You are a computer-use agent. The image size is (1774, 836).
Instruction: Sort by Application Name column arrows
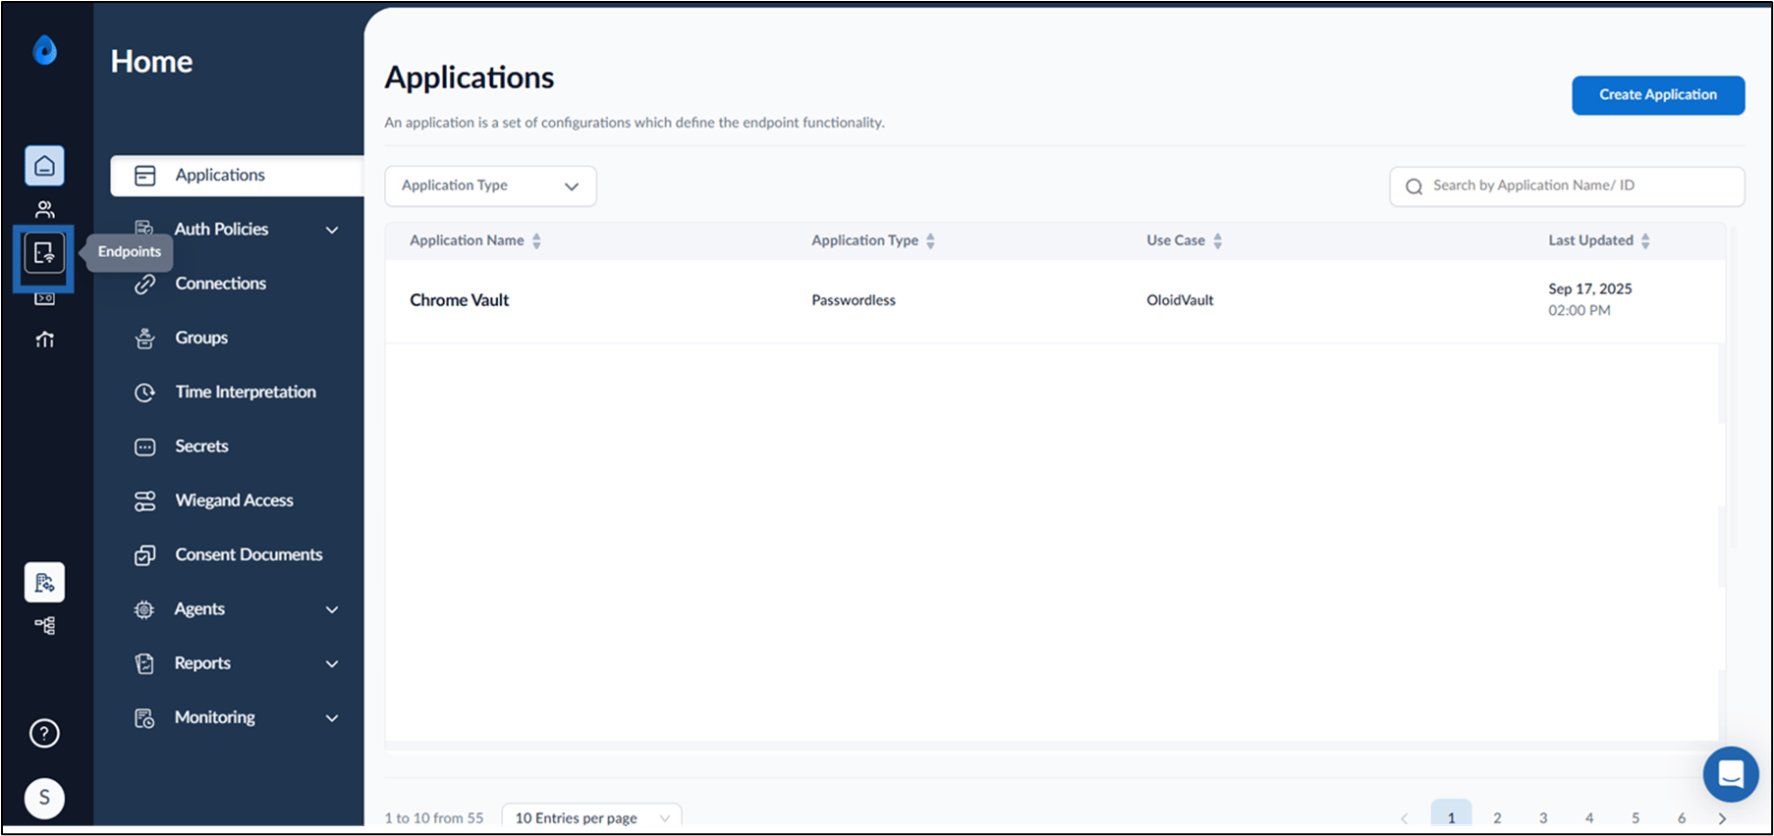(x=536, y=240)
